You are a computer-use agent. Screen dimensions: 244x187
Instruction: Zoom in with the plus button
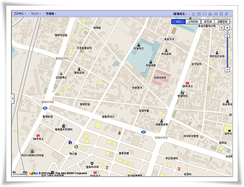point(227,28)
